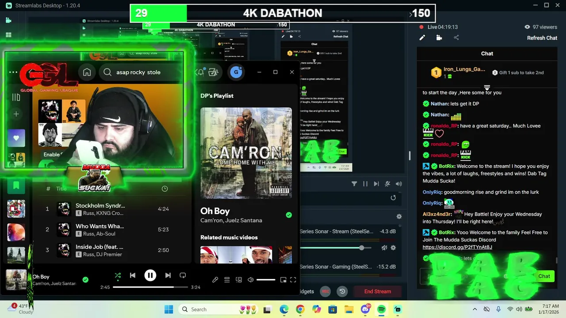Open Cam'ron, Juelz Santana artist link
Viewport: 566px width, 318px height.
pyautogui.click(x=231, y=220)
